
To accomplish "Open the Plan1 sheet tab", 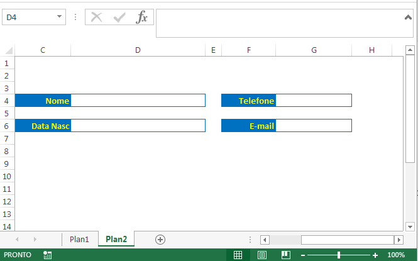I will (x=79, y=239).
